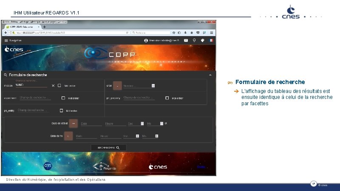This screenshot has width=340, height=191.
Task: Adjust the Date de fin Sec stepper
Action: tap(137, 136)
